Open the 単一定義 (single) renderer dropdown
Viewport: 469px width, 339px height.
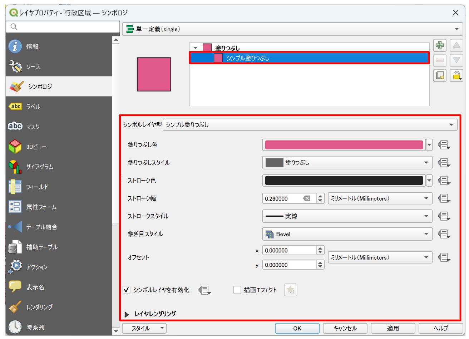point(292,29)
